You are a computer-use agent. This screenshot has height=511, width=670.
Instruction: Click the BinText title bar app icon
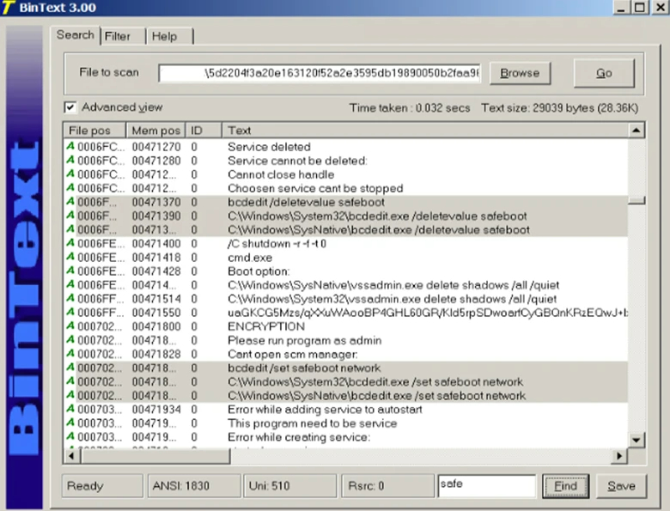pos(9,8)
